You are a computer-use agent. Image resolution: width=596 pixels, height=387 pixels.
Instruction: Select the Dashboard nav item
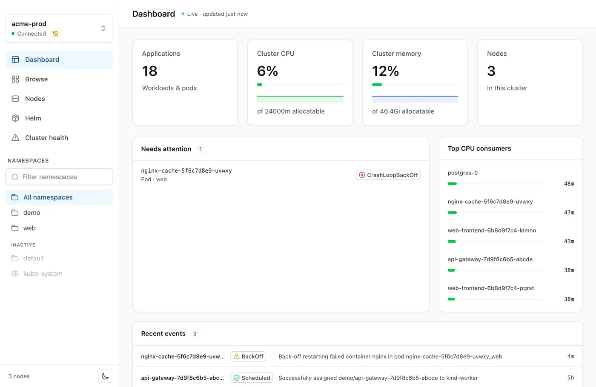(59, 60)
